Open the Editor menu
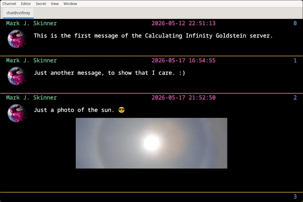Viewport: 303px width, 202px height. [26, 4]
